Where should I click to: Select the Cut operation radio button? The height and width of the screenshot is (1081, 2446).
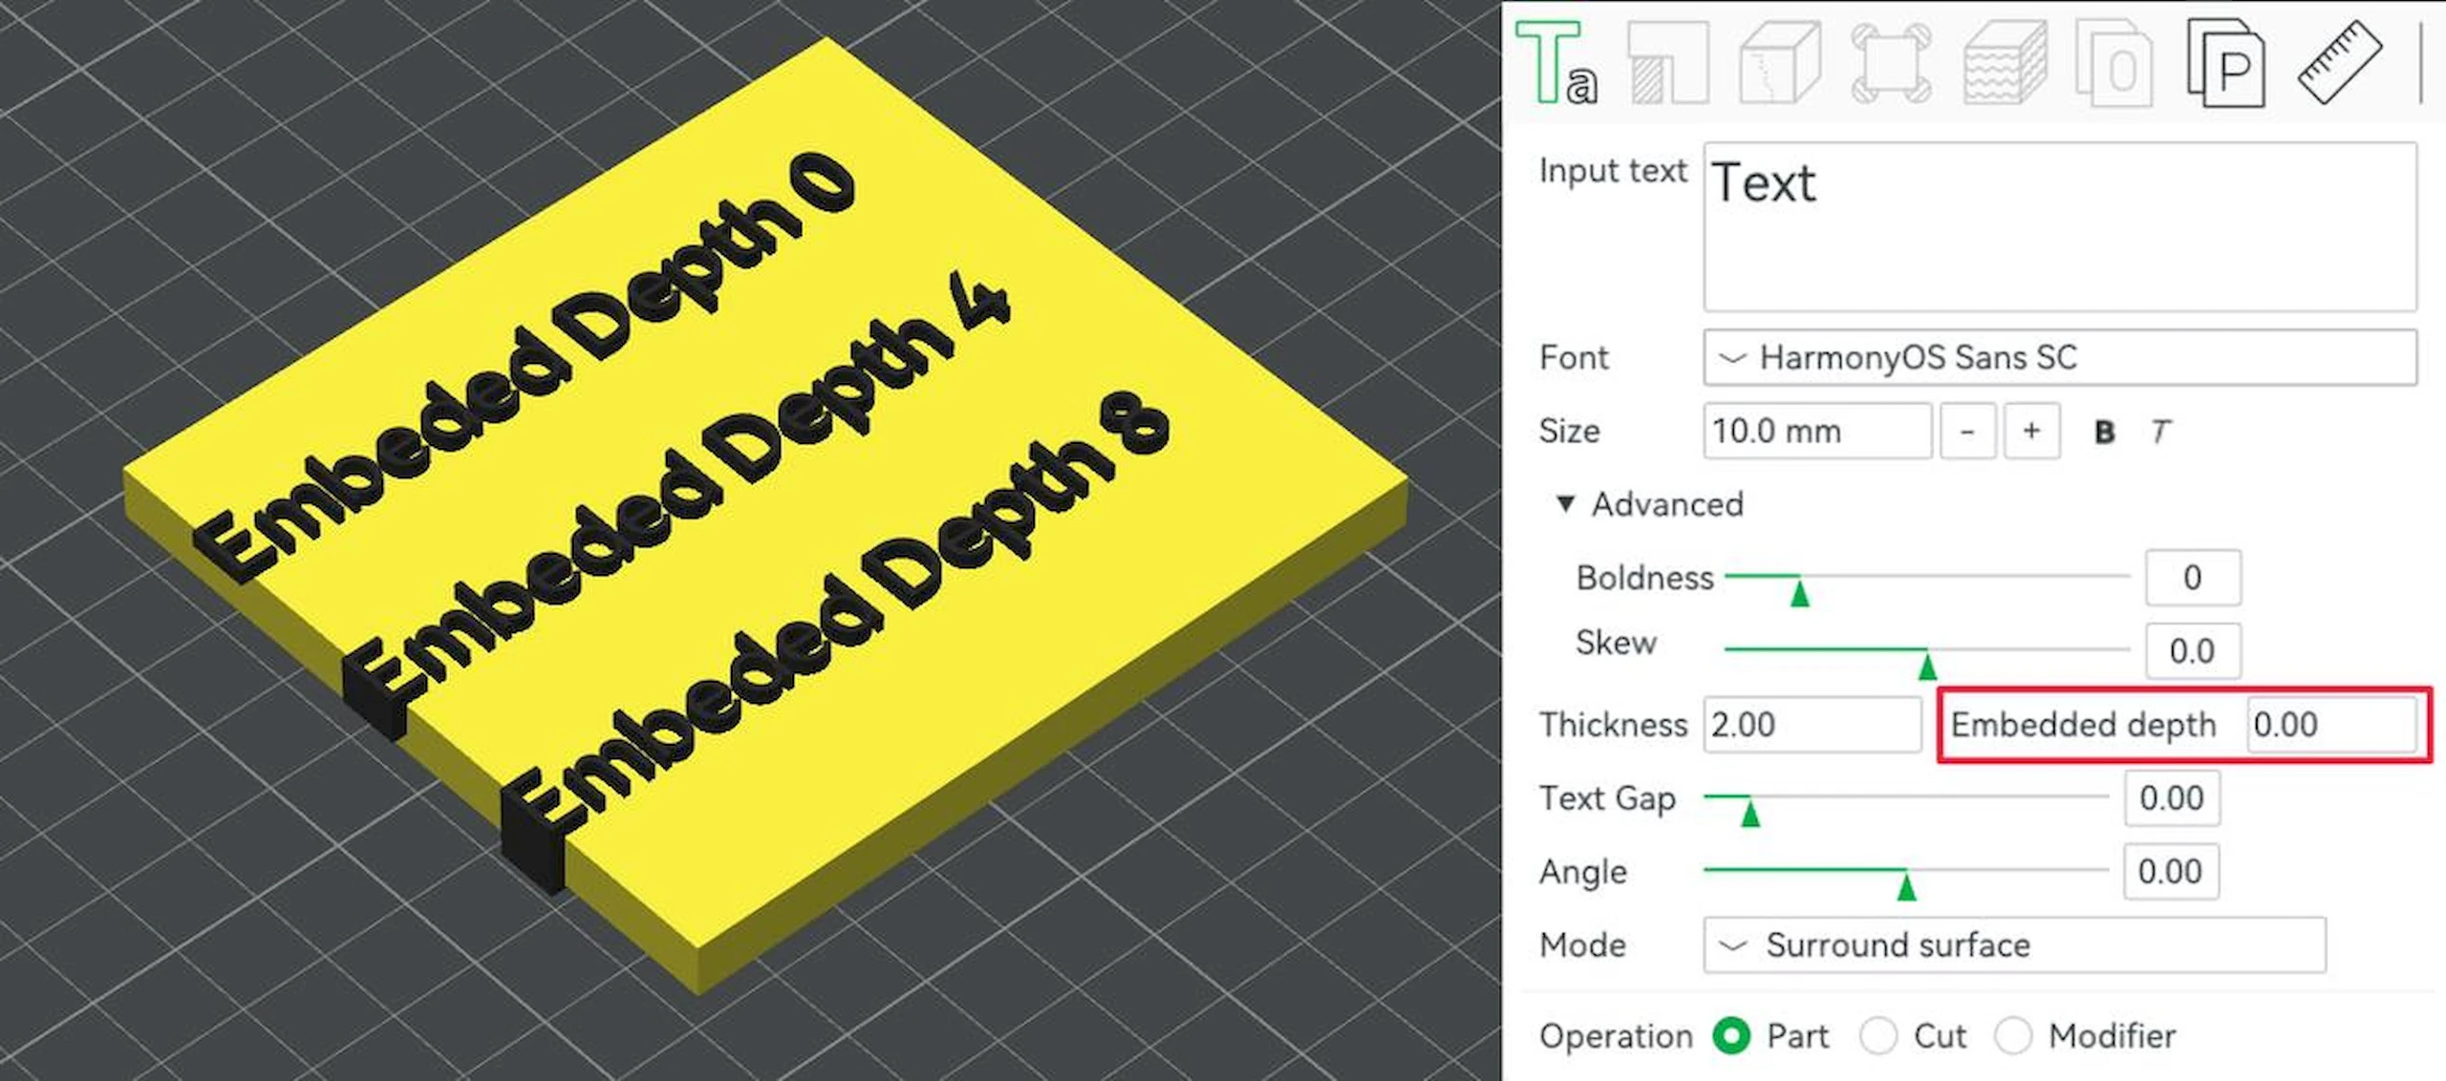point(1877,1035)
